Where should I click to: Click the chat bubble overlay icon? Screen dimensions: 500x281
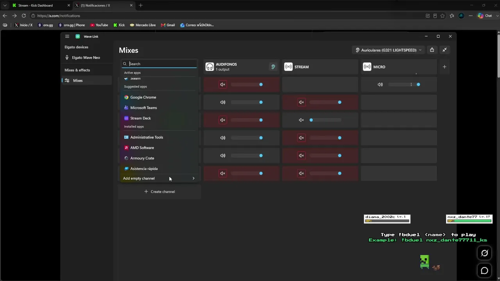484,270
